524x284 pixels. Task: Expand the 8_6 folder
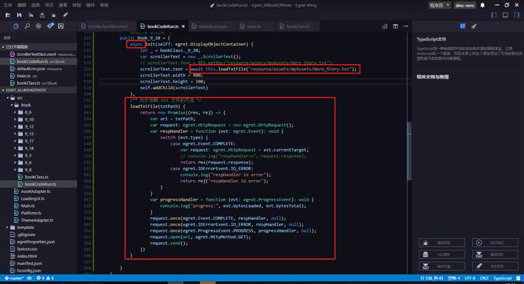pyautogui.click(x=15, y=113)
